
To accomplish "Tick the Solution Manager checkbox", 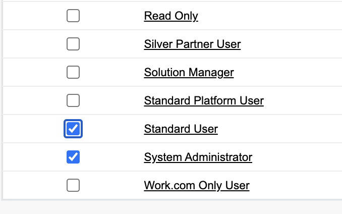I will pyautogui.click(x=73, y=73).
